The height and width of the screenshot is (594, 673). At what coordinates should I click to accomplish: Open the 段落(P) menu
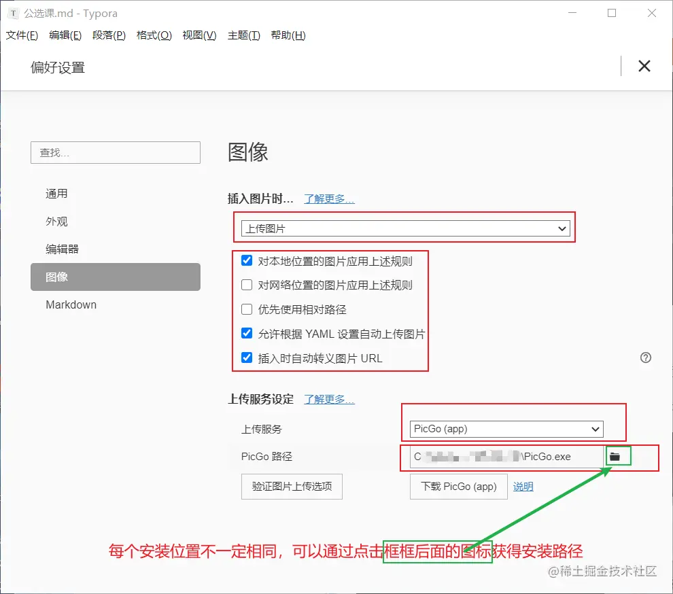pyautogui.click(x=109, y=35)
